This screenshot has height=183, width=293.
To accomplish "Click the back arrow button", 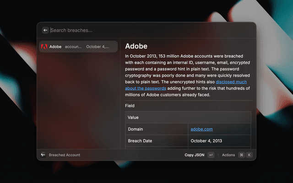I will pyautogui.click(x=45, y=30).
